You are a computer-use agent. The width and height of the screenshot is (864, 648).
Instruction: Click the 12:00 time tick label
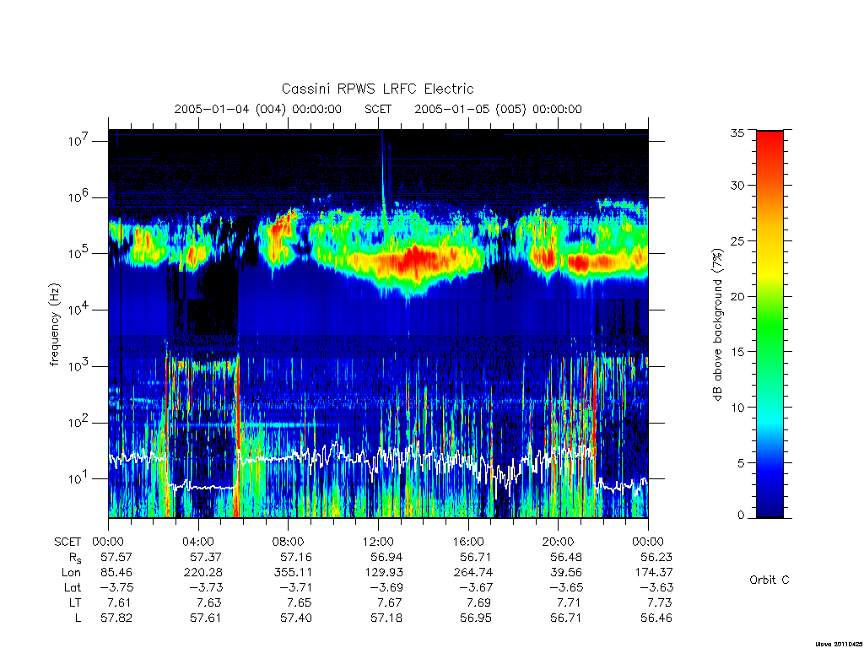pyautogui.click(x=378, y=542)
